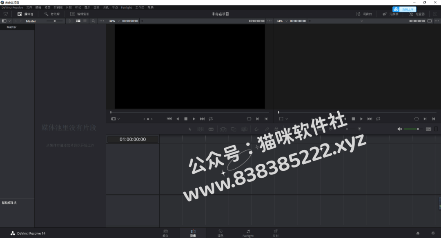Open the timeline viewer options (three dots) menu
Viewport: 441px width, 238px height.
click(x=437, y=21)
